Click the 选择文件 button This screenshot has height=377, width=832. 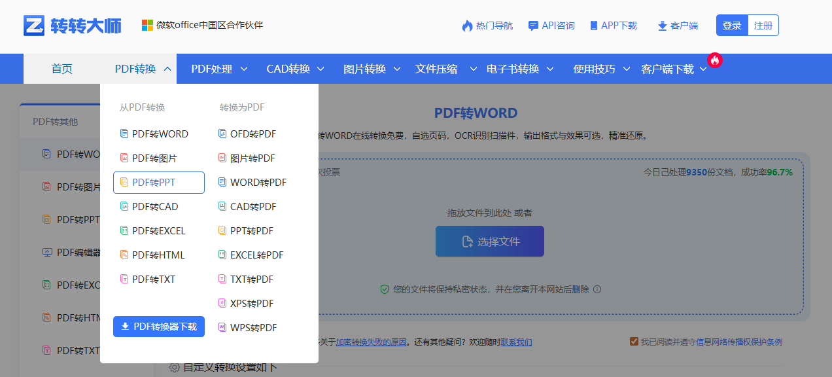tap(490, 242)
